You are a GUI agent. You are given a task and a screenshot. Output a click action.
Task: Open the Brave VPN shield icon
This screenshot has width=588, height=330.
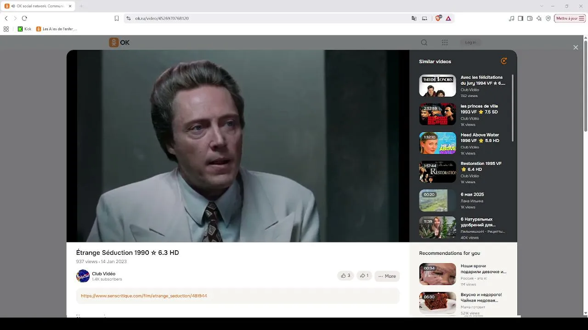[x=548, y=18]
